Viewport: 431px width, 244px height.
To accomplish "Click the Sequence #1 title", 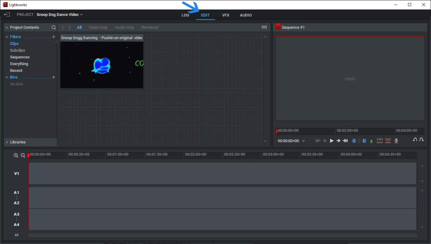I will tap(293, 27).
